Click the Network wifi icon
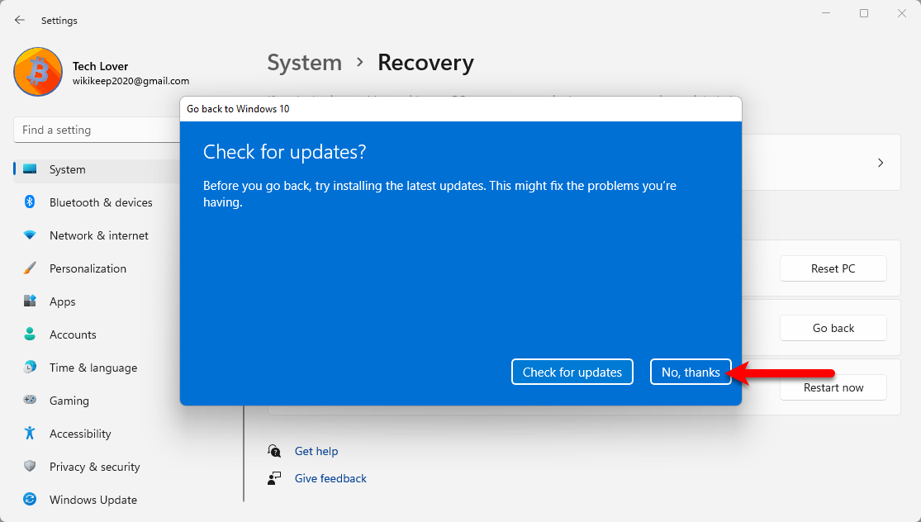921x522 pixels. [x=30, y=235]
